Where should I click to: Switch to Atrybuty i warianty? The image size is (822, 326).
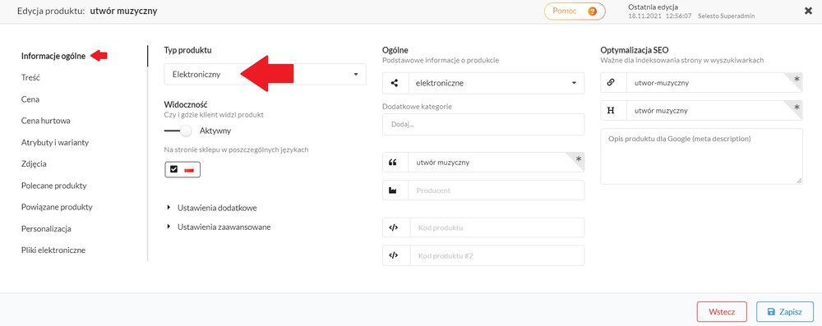pyautogui.click(x=55, y=142)
